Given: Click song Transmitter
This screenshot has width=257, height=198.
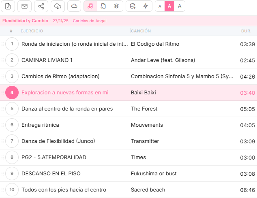Looking at the screenshot, I should [x=145, y=141].
